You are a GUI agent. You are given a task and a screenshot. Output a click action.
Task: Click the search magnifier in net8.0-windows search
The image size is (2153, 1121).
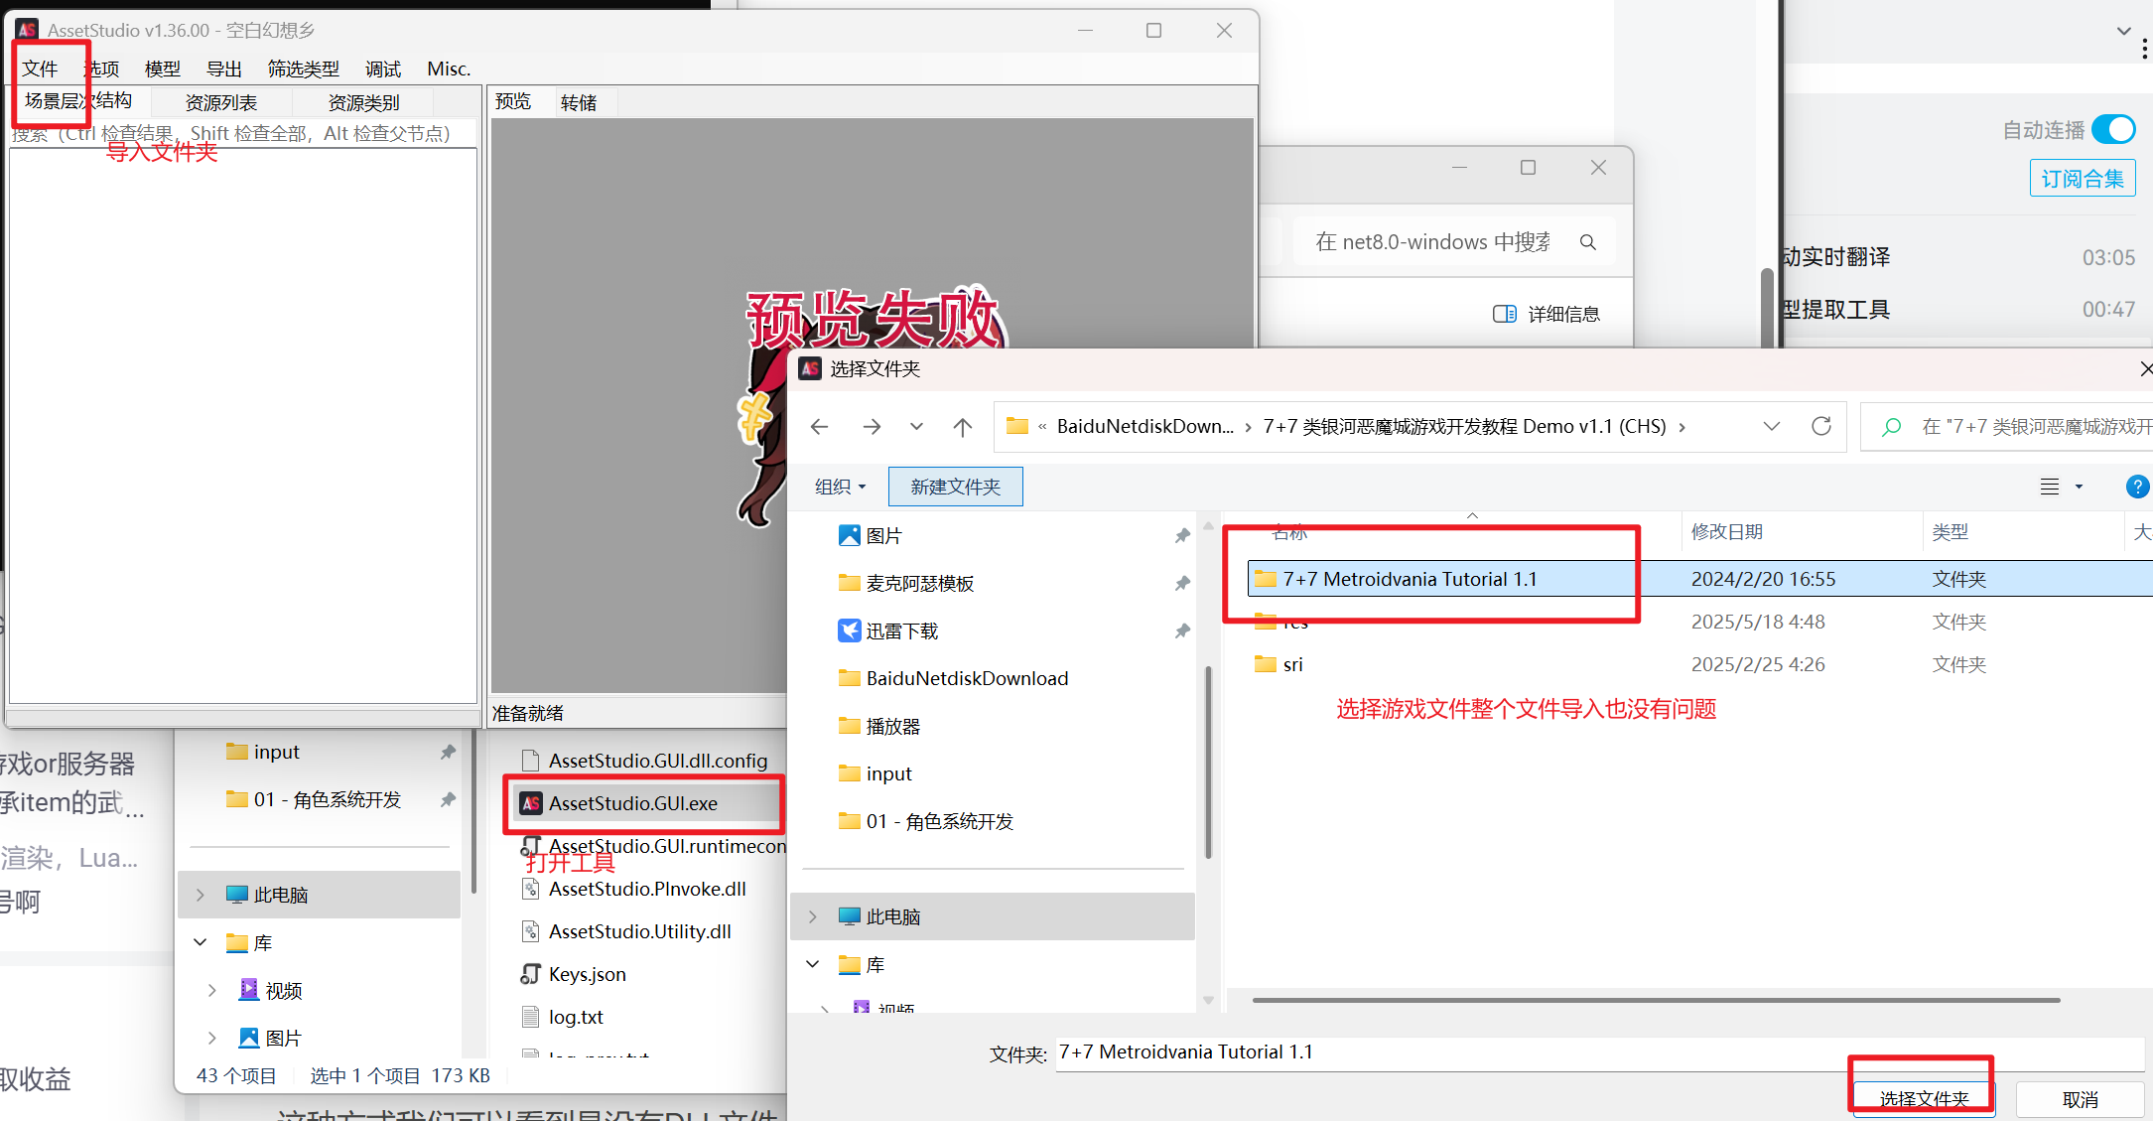(1588, 241)
